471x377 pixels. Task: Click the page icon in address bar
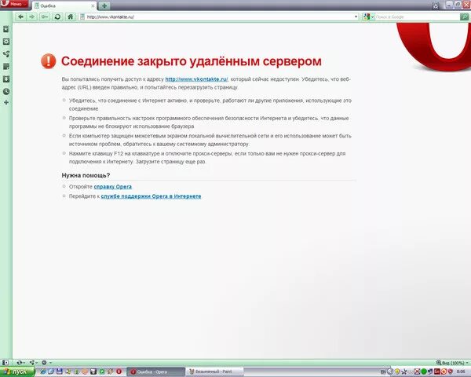[x=82, y=16]
